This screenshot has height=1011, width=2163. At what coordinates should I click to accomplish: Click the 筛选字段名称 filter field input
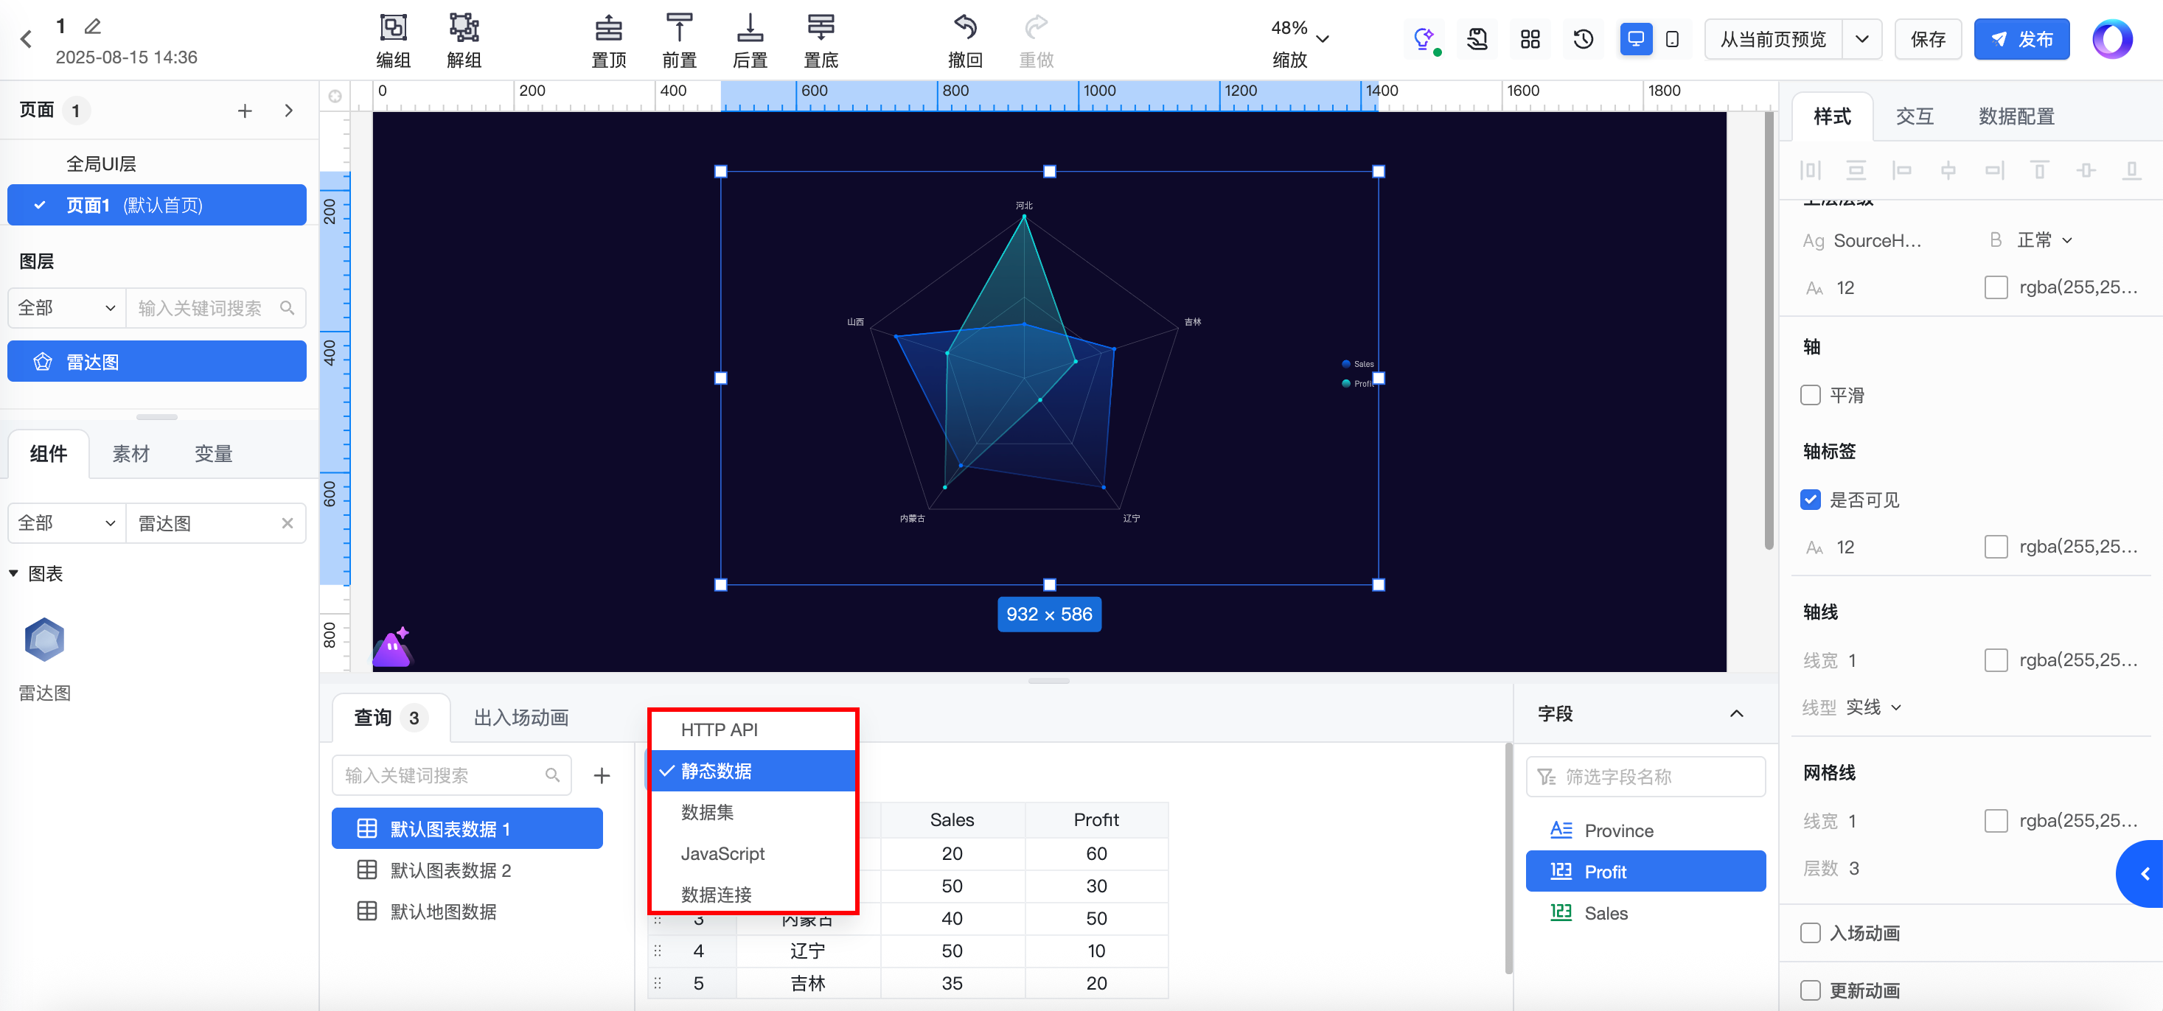(x=1645, y=777)
